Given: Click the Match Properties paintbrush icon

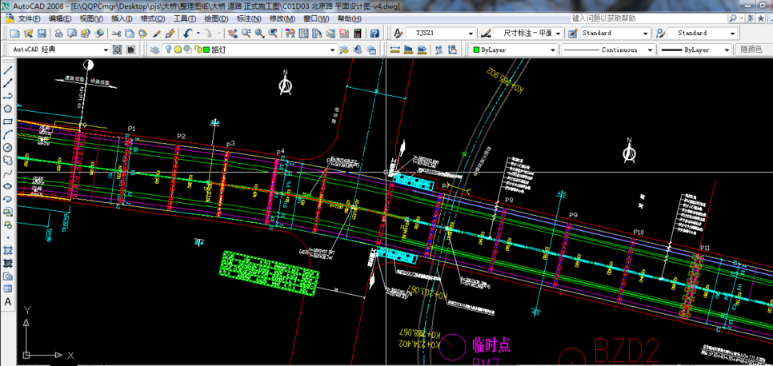Looking at the screenshot, I should click(157, 34).
